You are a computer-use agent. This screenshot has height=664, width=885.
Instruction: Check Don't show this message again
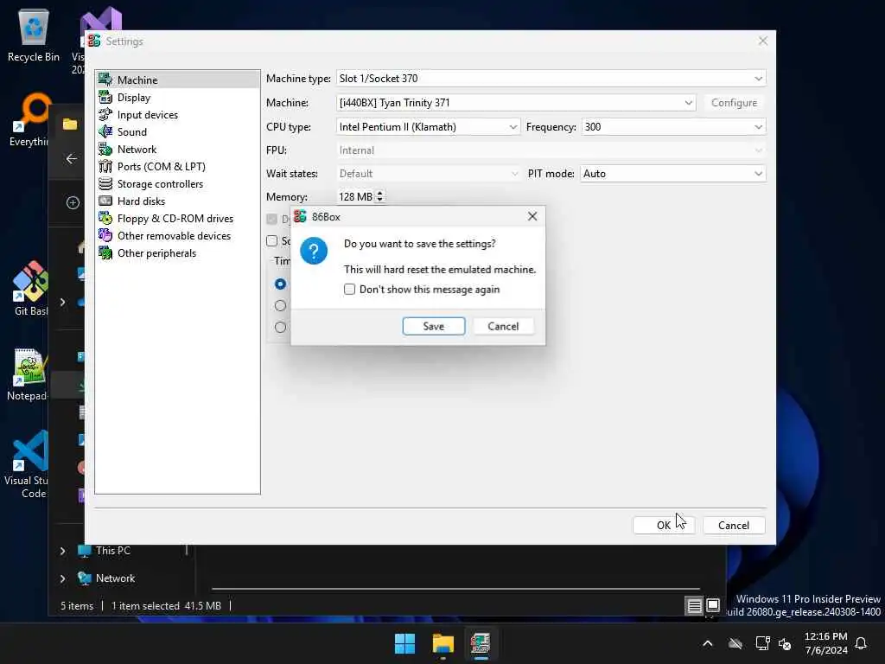349,289
